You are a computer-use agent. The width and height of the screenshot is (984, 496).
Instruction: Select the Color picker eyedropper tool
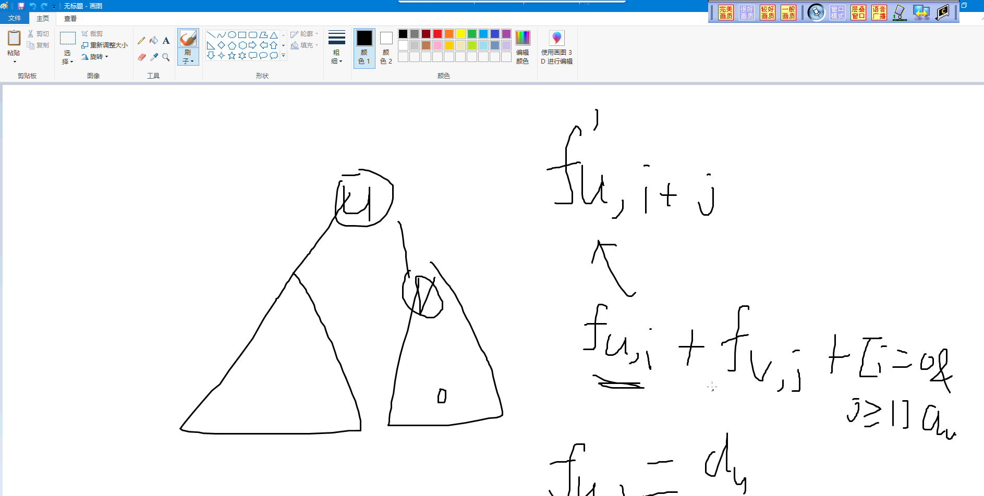(x=154, y=57)
